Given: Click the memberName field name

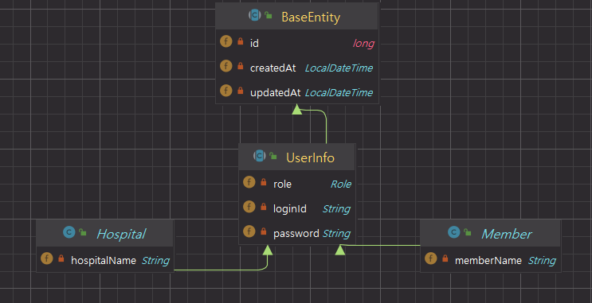Looking at the screenshot, I should [x=488, y=260].
